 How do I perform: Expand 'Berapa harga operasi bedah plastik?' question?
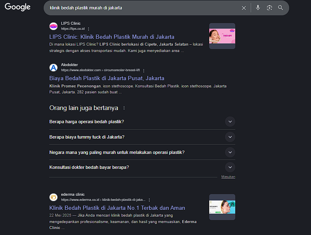pos(230,122)
